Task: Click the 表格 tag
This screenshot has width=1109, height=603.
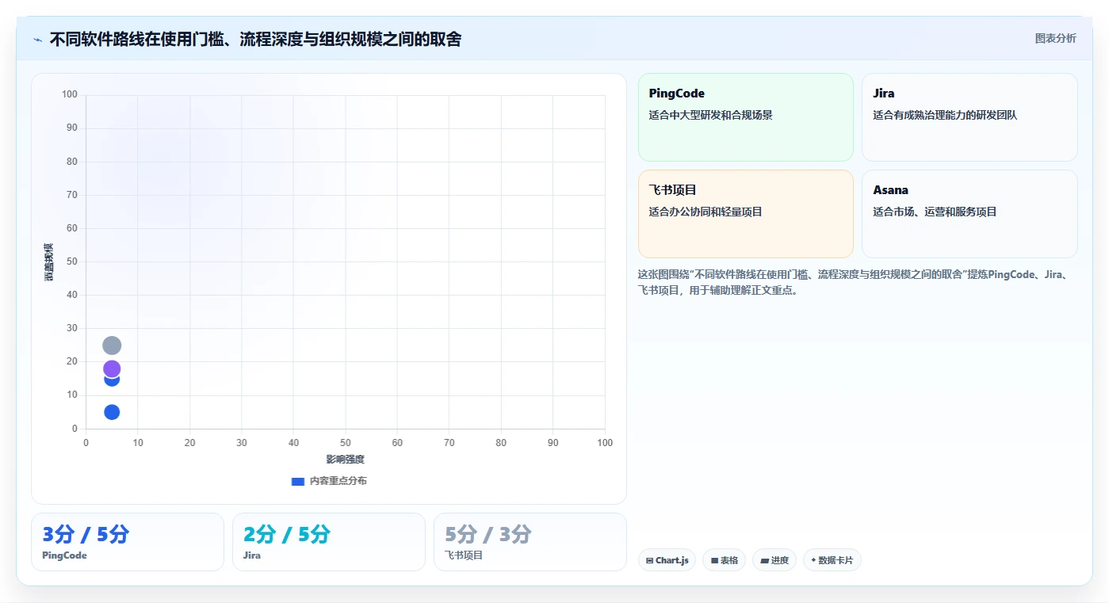Action: pyautogui.click(x=724, y=560)
